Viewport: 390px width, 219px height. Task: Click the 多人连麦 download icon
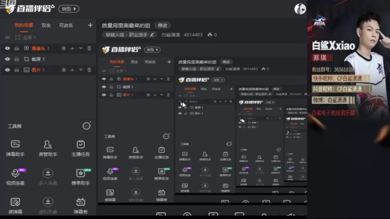[x=48, y=173]
